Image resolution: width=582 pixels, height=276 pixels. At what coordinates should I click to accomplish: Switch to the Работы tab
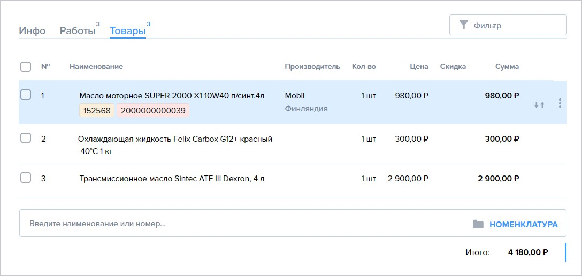(x=78, y=30)
